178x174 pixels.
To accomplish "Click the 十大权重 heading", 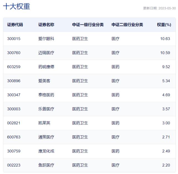I will pyautogui.click(x=17, y=6).
